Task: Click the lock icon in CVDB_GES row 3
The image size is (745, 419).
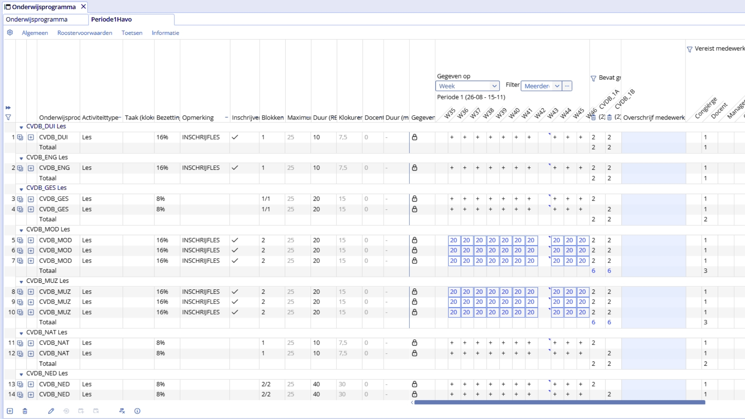Action: [414, 199]
